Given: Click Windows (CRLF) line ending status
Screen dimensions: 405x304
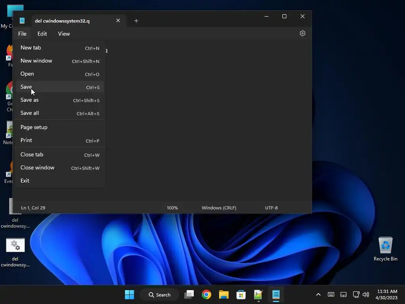Looking at the screenshot, I should pos(219,208).
